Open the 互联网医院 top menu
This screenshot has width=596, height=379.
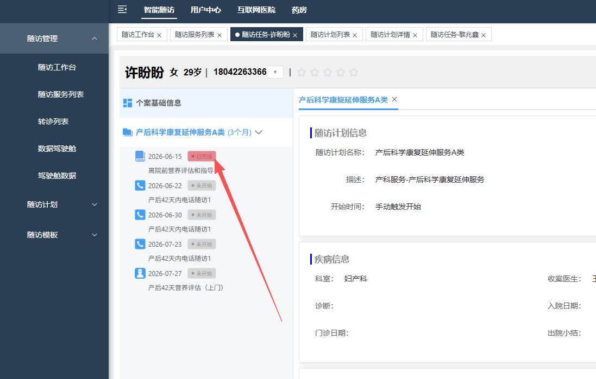point(256,10)
